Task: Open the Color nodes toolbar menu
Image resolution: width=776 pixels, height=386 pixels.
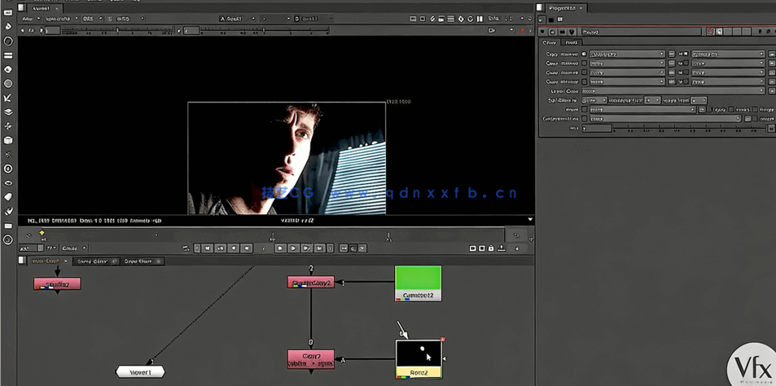Action: tap(8, 70)
